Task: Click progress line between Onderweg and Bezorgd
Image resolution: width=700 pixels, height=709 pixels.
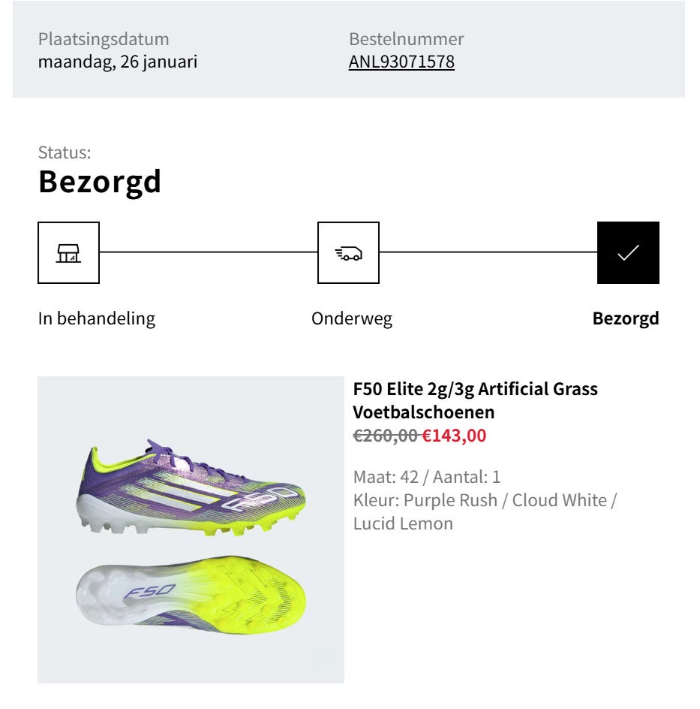Action: [x=488, y=252]
